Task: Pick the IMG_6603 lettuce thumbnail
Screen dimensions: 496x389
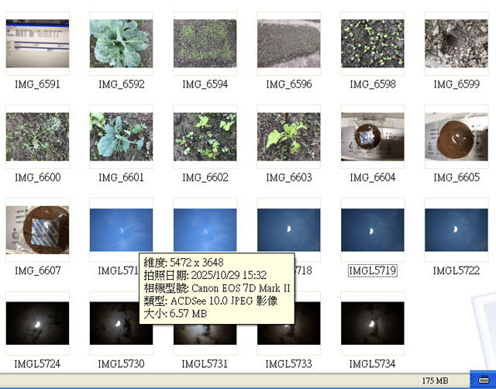Action: tap(289, 137)
